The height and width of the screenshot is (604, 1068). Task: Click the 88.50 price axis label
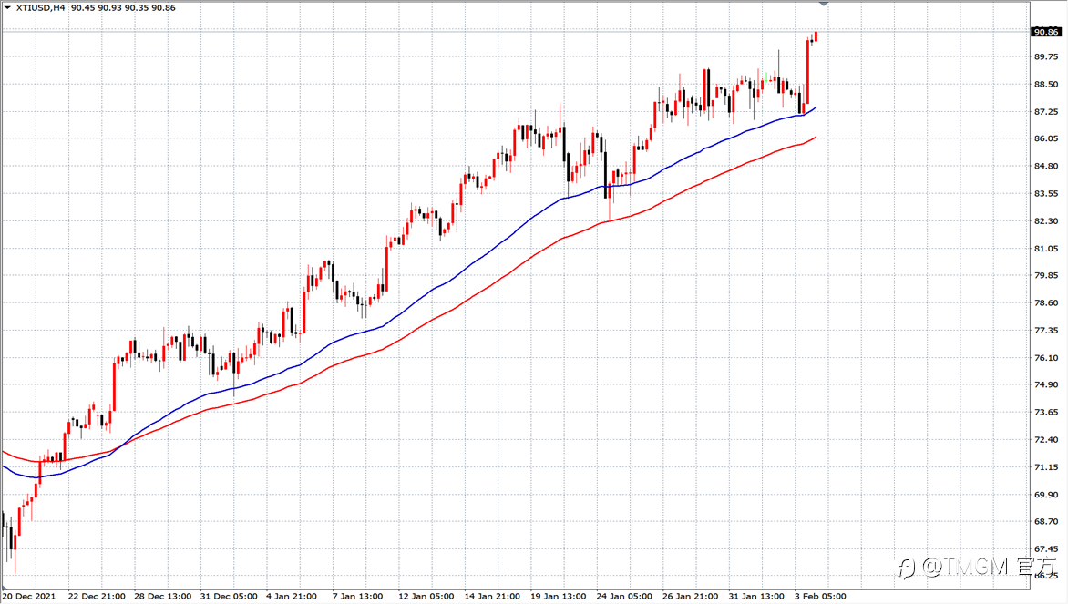point(1046,85)
